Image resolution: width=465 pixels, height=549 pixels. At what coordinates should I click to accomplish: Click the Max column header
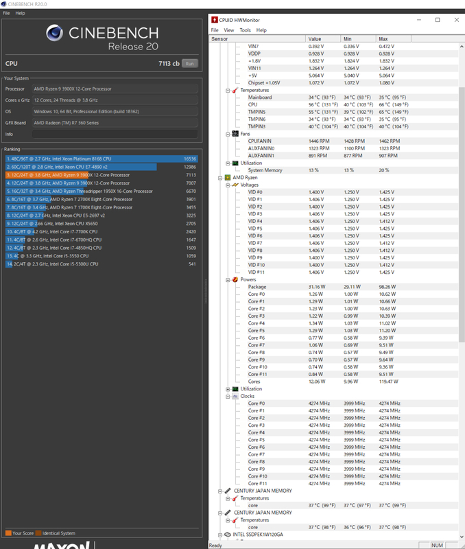(x=394, y=39)
